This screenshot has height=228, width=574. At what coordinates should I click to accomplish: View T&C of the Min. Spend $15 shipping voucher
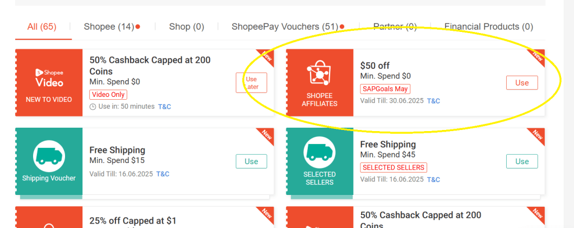163,174
